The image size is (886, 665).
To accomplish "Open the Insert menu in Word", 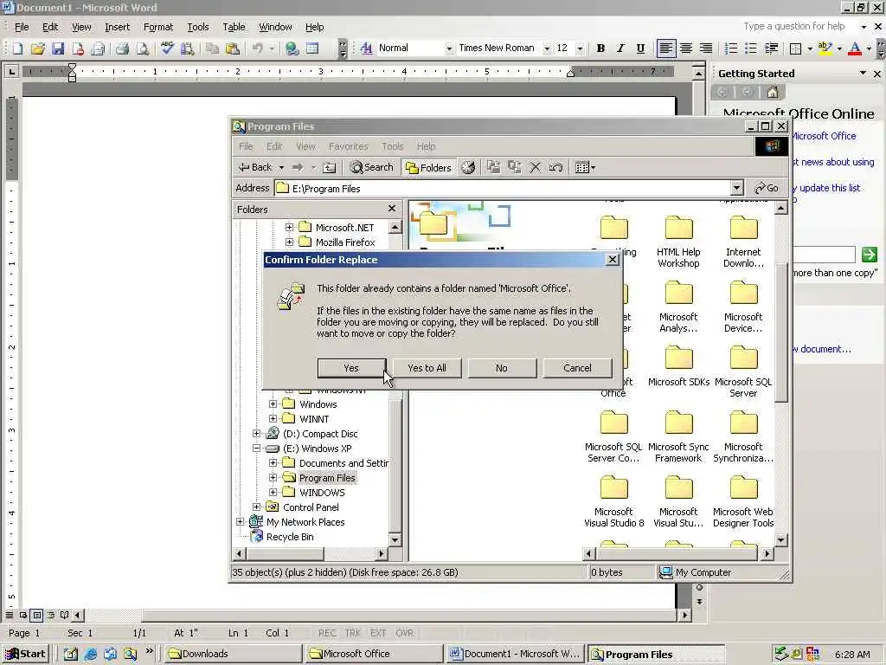I will point(117,27).
